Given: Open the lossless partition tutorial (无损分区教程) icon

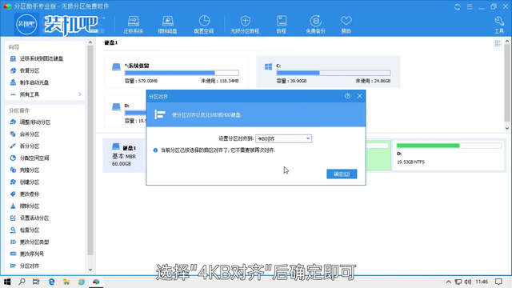Looking at the screenshot, I should pos(245,25).
